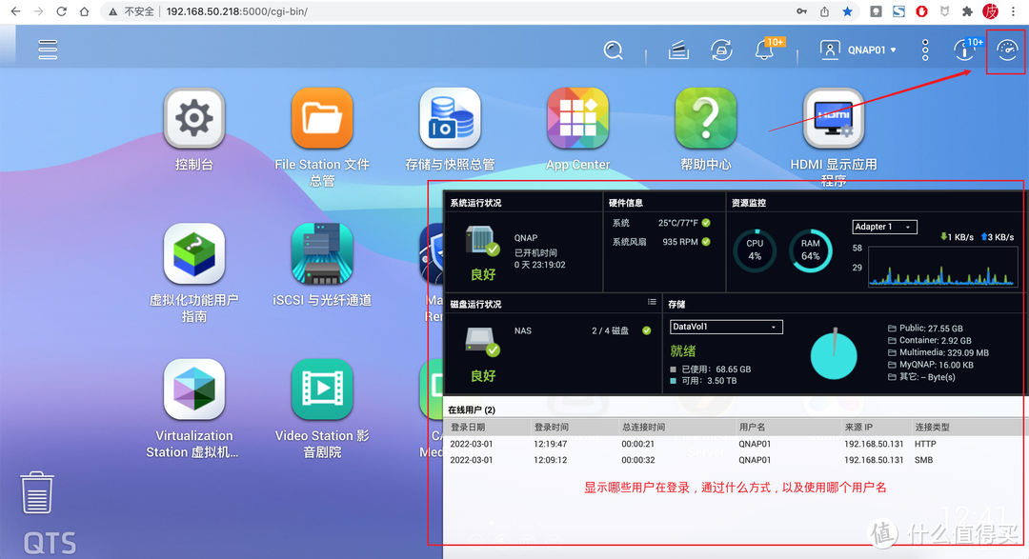This screenshot has height=559, width=1029.
Task: Expand the DataVol1 volume dropdown
Action: coord(726,327)
